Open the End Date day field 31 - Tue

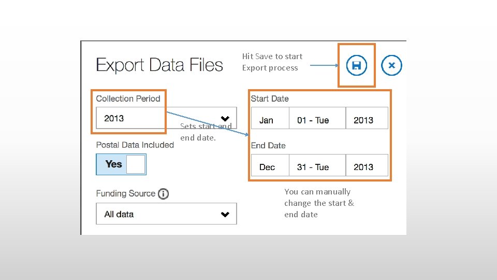tap(317, 167)
